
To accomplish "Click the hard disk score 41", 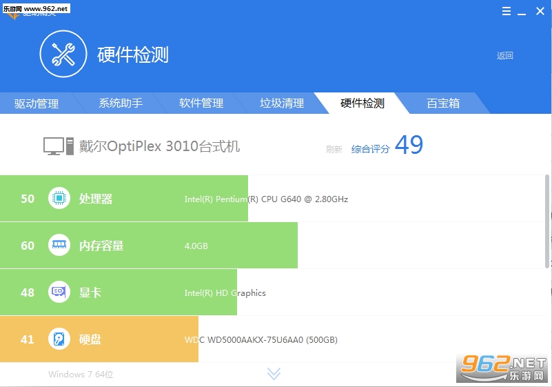I will (28, 339).
